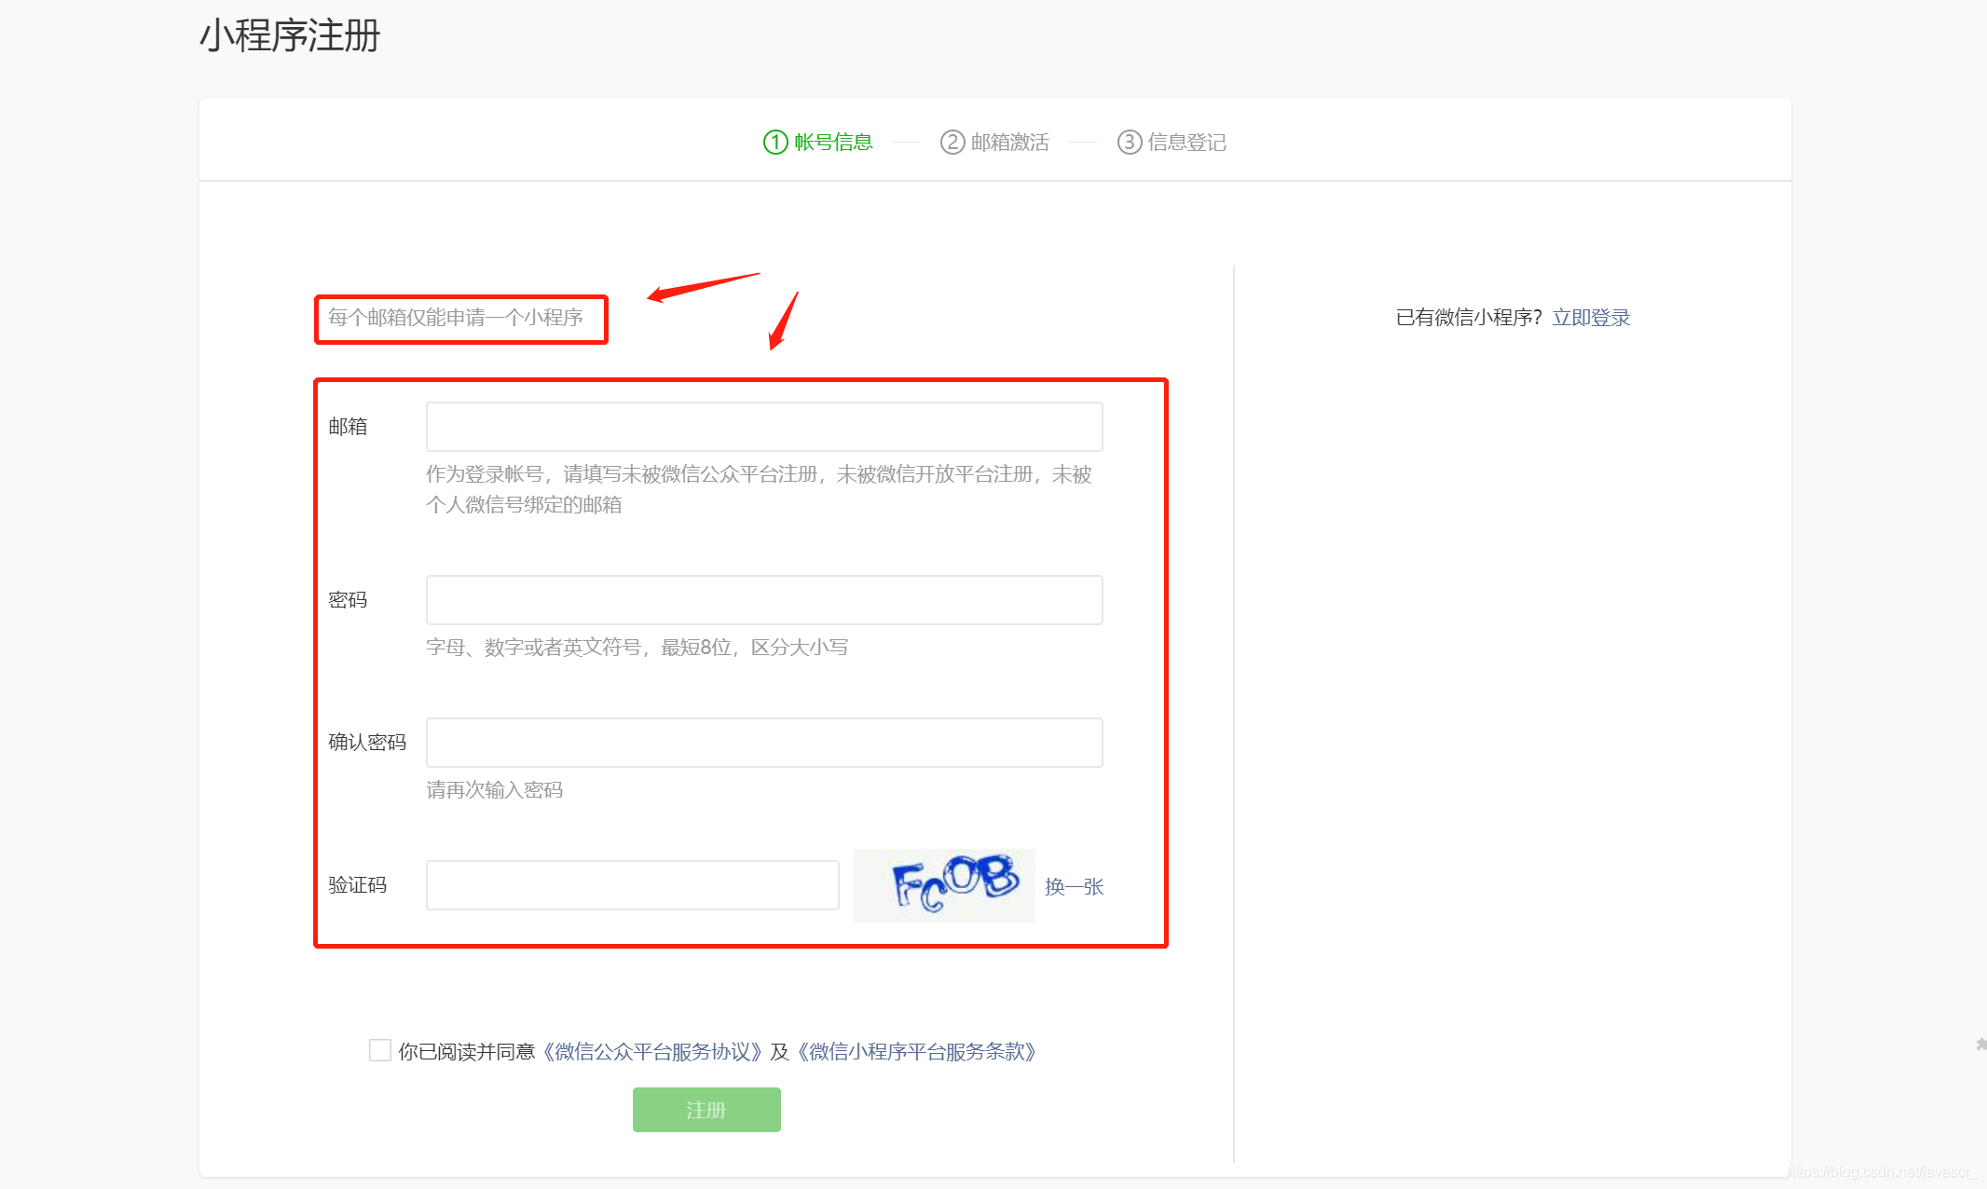Viewport: 1987px width, 1189px height.
Task: Click the email hint starting 作为登录帐号
Action: click(759, 489)
